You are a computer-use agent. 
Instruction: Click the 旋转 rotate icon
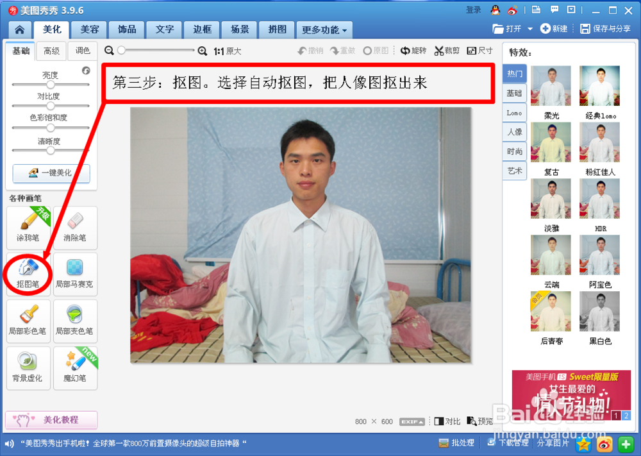tap(413, 50)
